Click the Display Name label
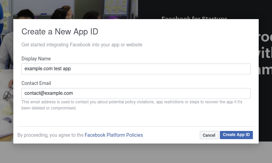The image size is (272, 163). click(36, 59)
